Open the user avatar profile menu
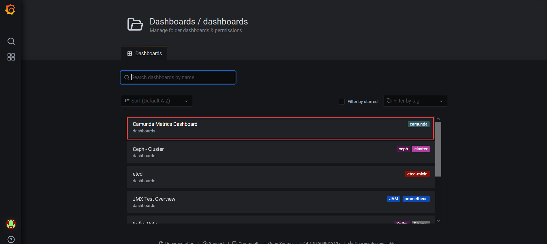Viewport: 547px width, 244px height. tap(11, 224)
